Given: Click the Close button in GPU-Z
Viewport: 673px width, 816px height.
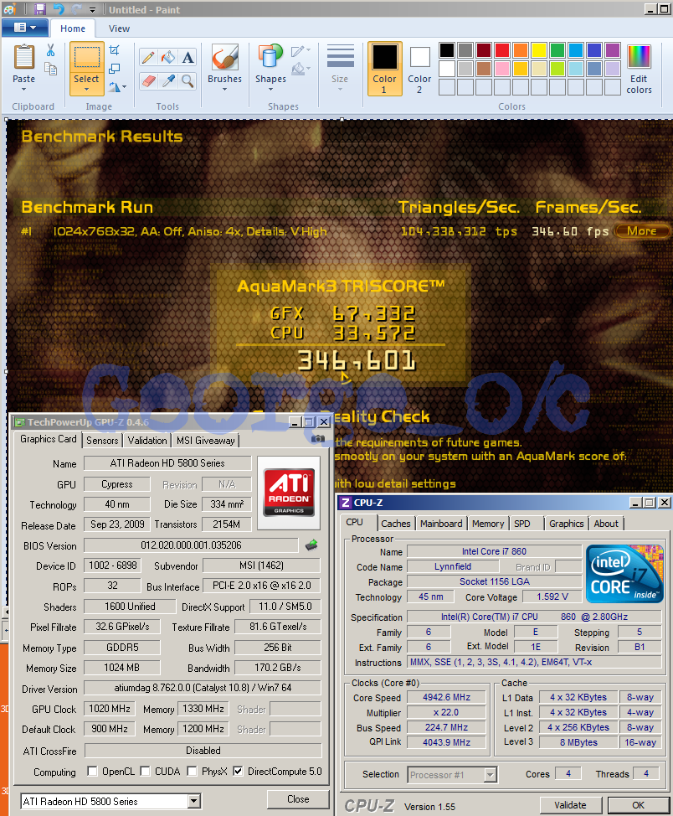Looking at the screenshot, I should pyautogui.click(x=298, y=799).
